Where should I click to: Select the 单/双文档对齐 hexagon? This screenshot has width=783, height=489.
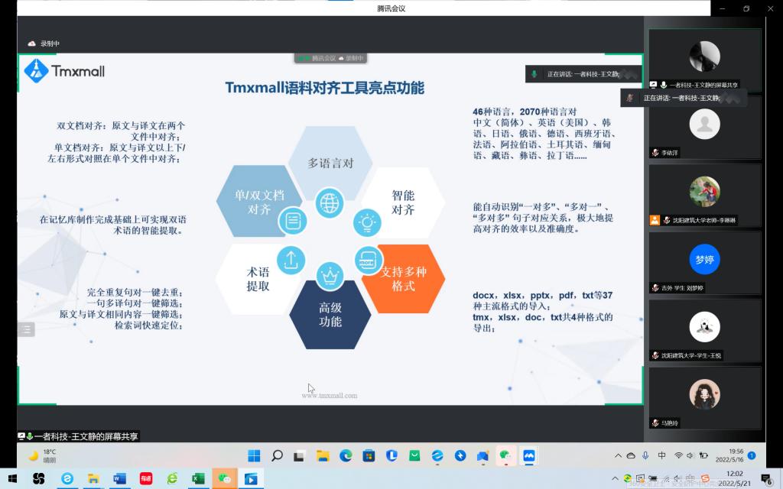coord(258,202)
